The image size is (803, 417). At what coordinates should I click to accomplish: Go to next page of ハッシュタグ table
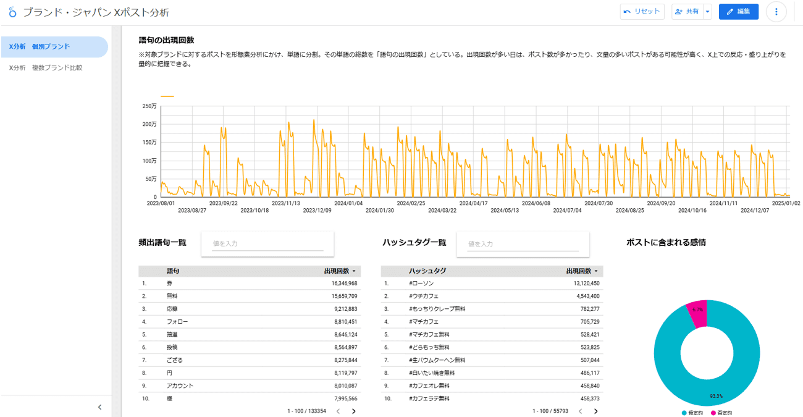tap(596, 411)
